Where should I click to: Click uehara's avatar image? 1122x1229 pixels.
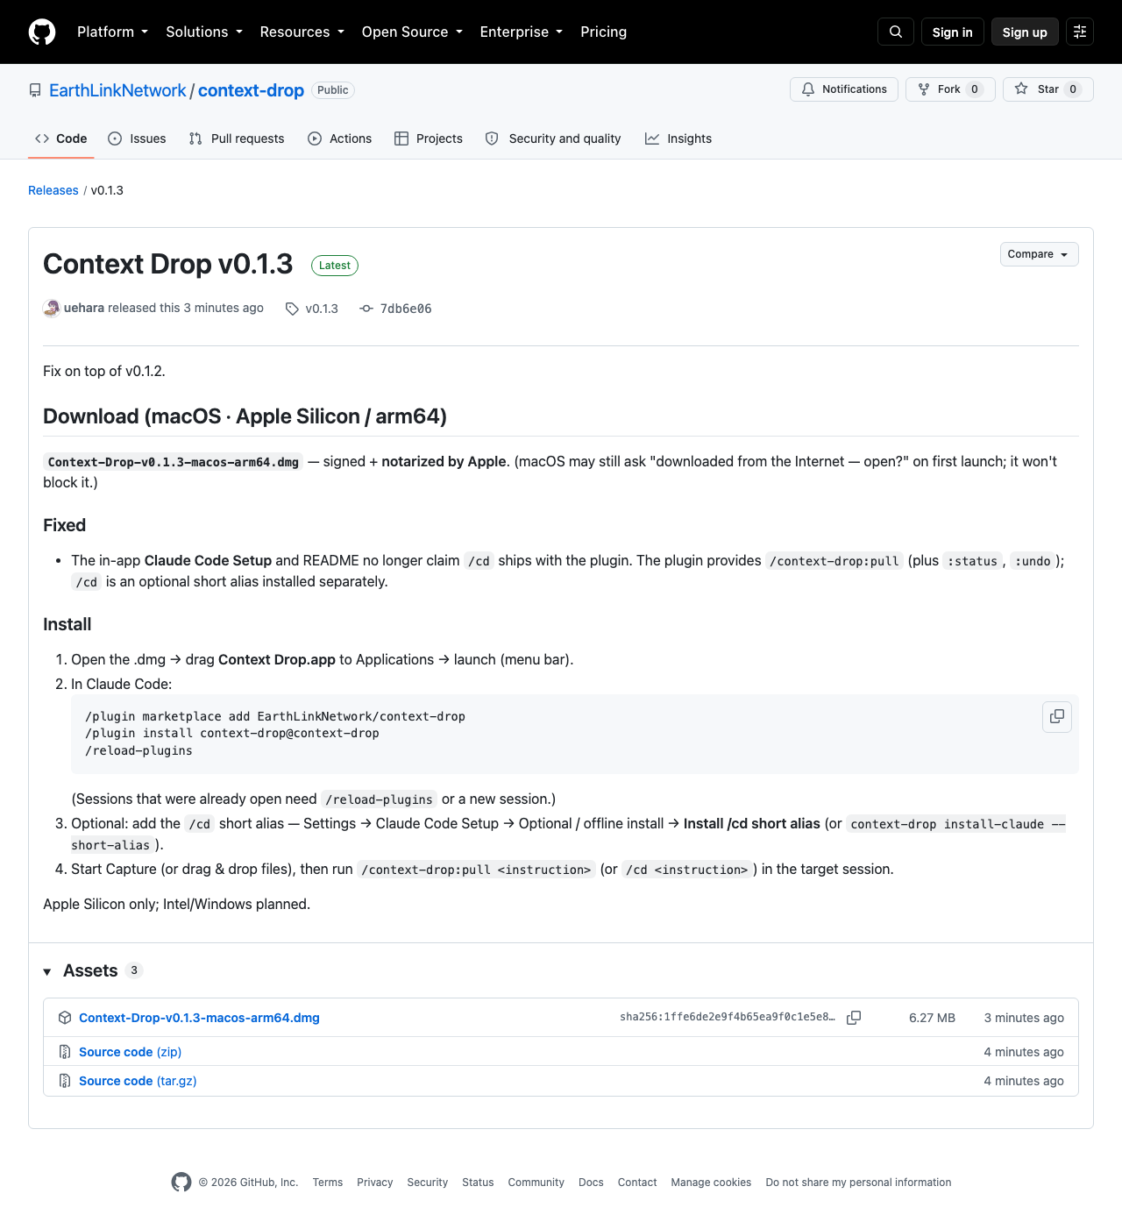52,308
